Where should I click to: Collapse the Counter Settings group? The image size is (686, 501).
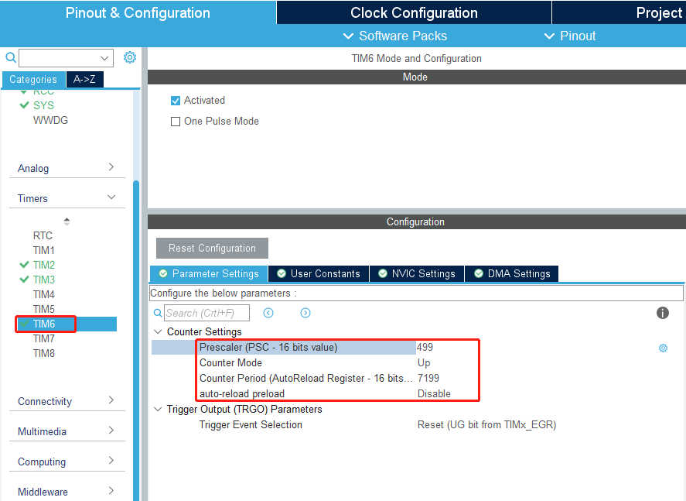pyautogui.click(x=158, y=332)
